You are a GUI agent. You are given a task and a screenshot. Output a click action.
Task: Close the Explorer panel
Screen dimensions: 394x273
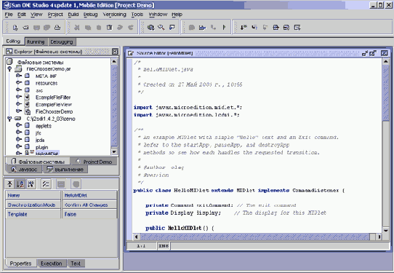[115, 52]
